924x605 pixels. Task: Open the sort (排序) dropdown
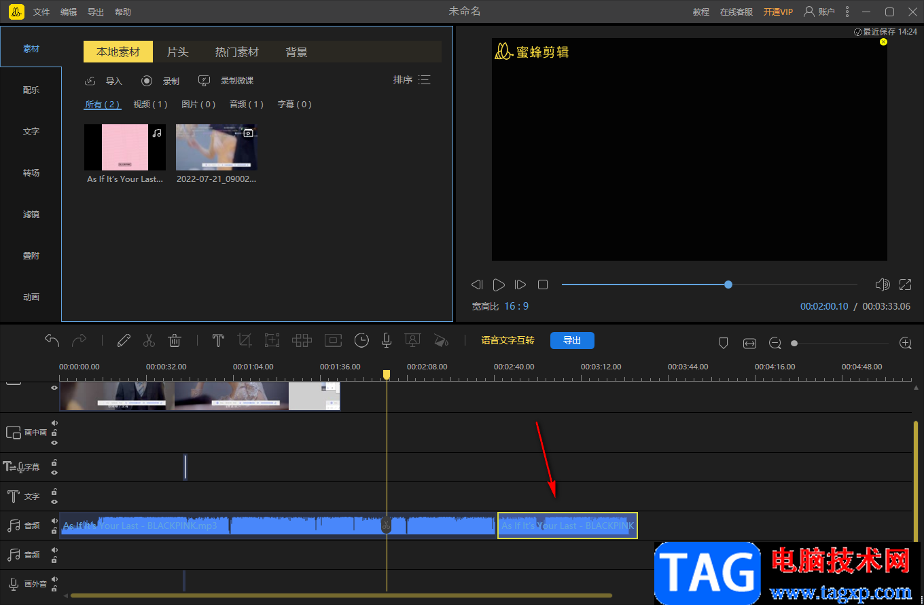point(412,80)
